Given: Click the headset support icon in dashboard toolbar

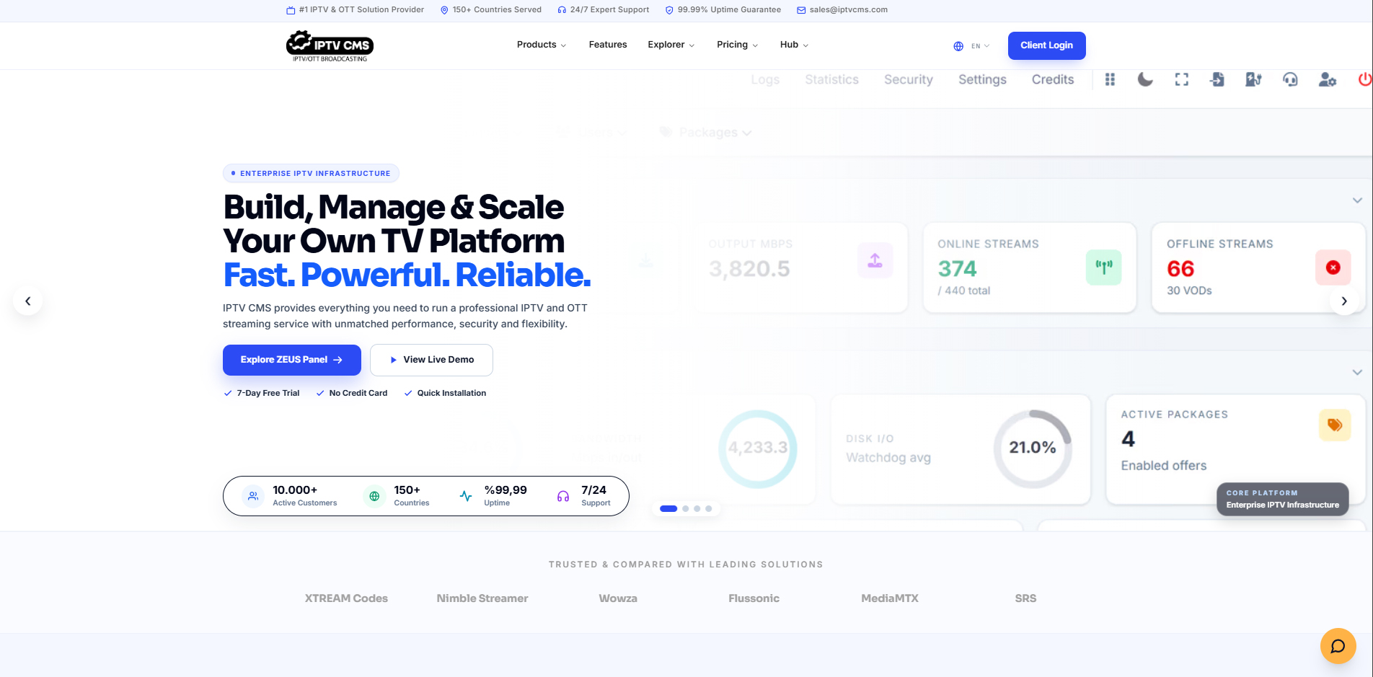Looking at the screenshot, I should click(1290, 79).
